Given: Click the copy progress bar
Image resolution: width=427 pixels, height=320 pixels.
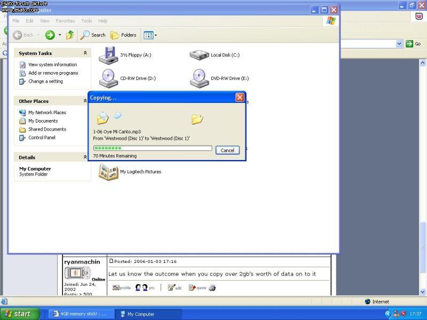Looking at the screenshot, I should coord(153,148).
